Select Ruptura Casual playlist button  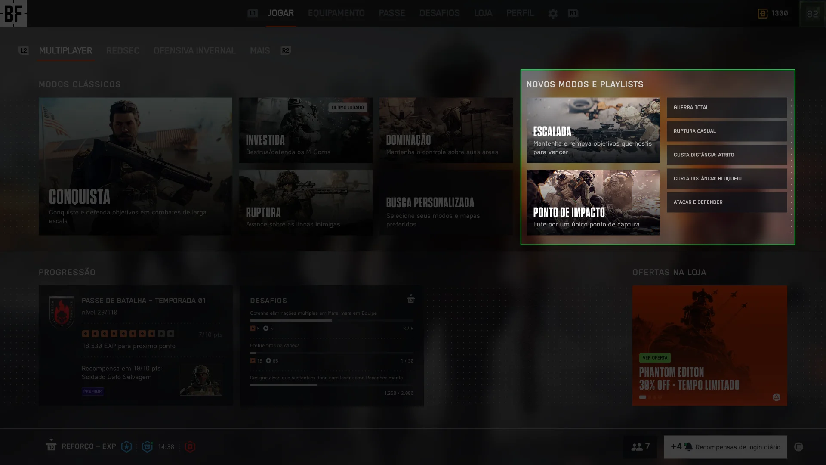coord(727,131)
